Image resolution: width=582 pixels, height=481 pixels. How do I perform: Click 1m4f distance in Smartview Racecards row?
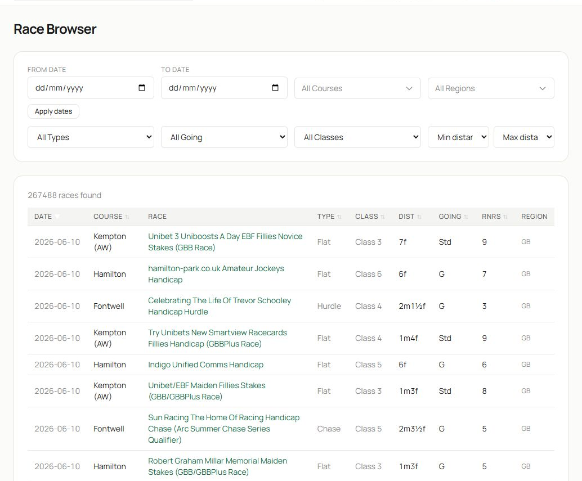(408, 338)
